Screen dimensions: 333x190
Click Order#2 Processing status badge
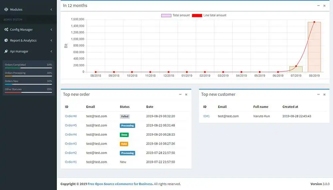(128, 153)
